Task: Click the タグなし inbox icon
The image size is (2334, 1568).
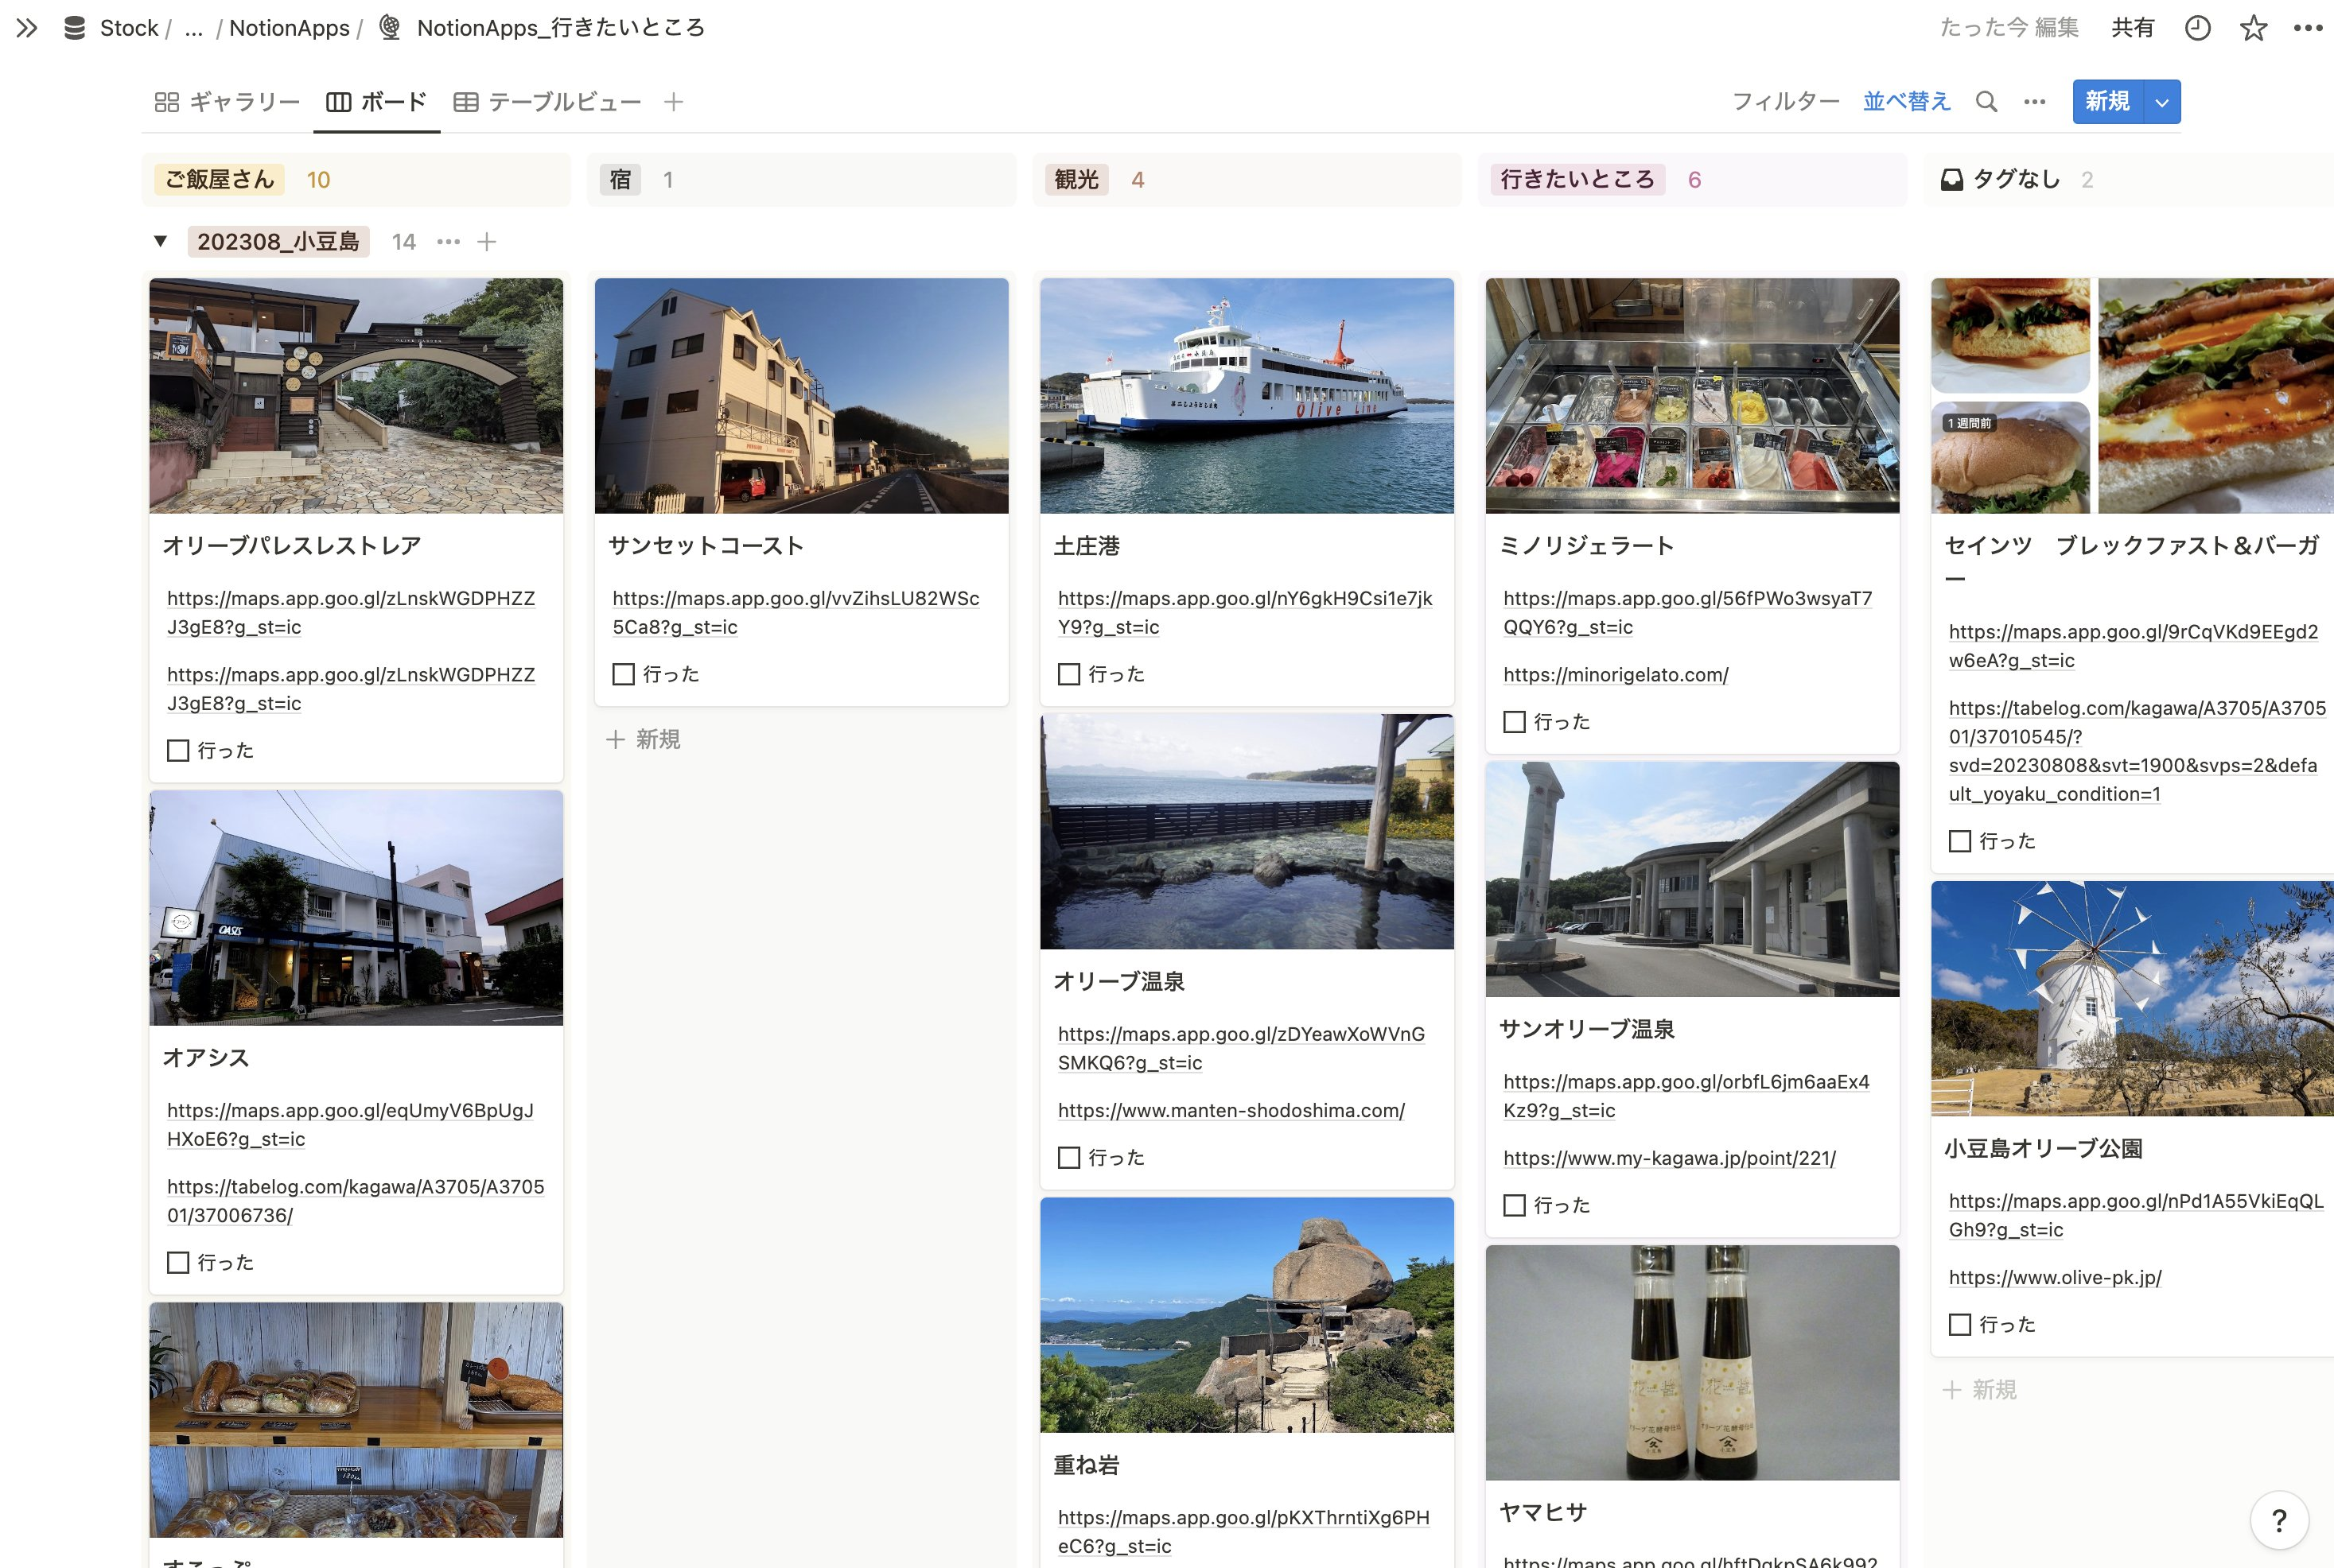Action: tap(1952, 180)
